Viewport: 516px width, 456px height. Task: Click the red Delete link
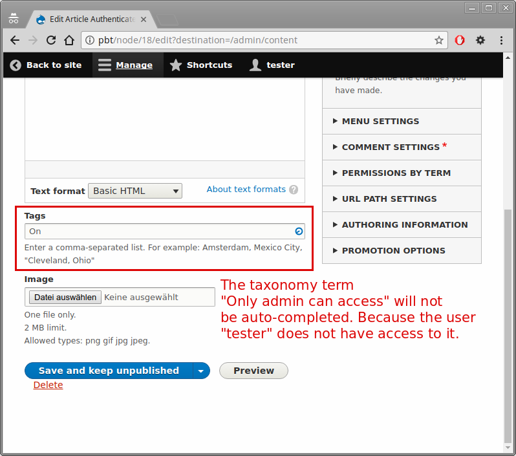tap(48, 385)
